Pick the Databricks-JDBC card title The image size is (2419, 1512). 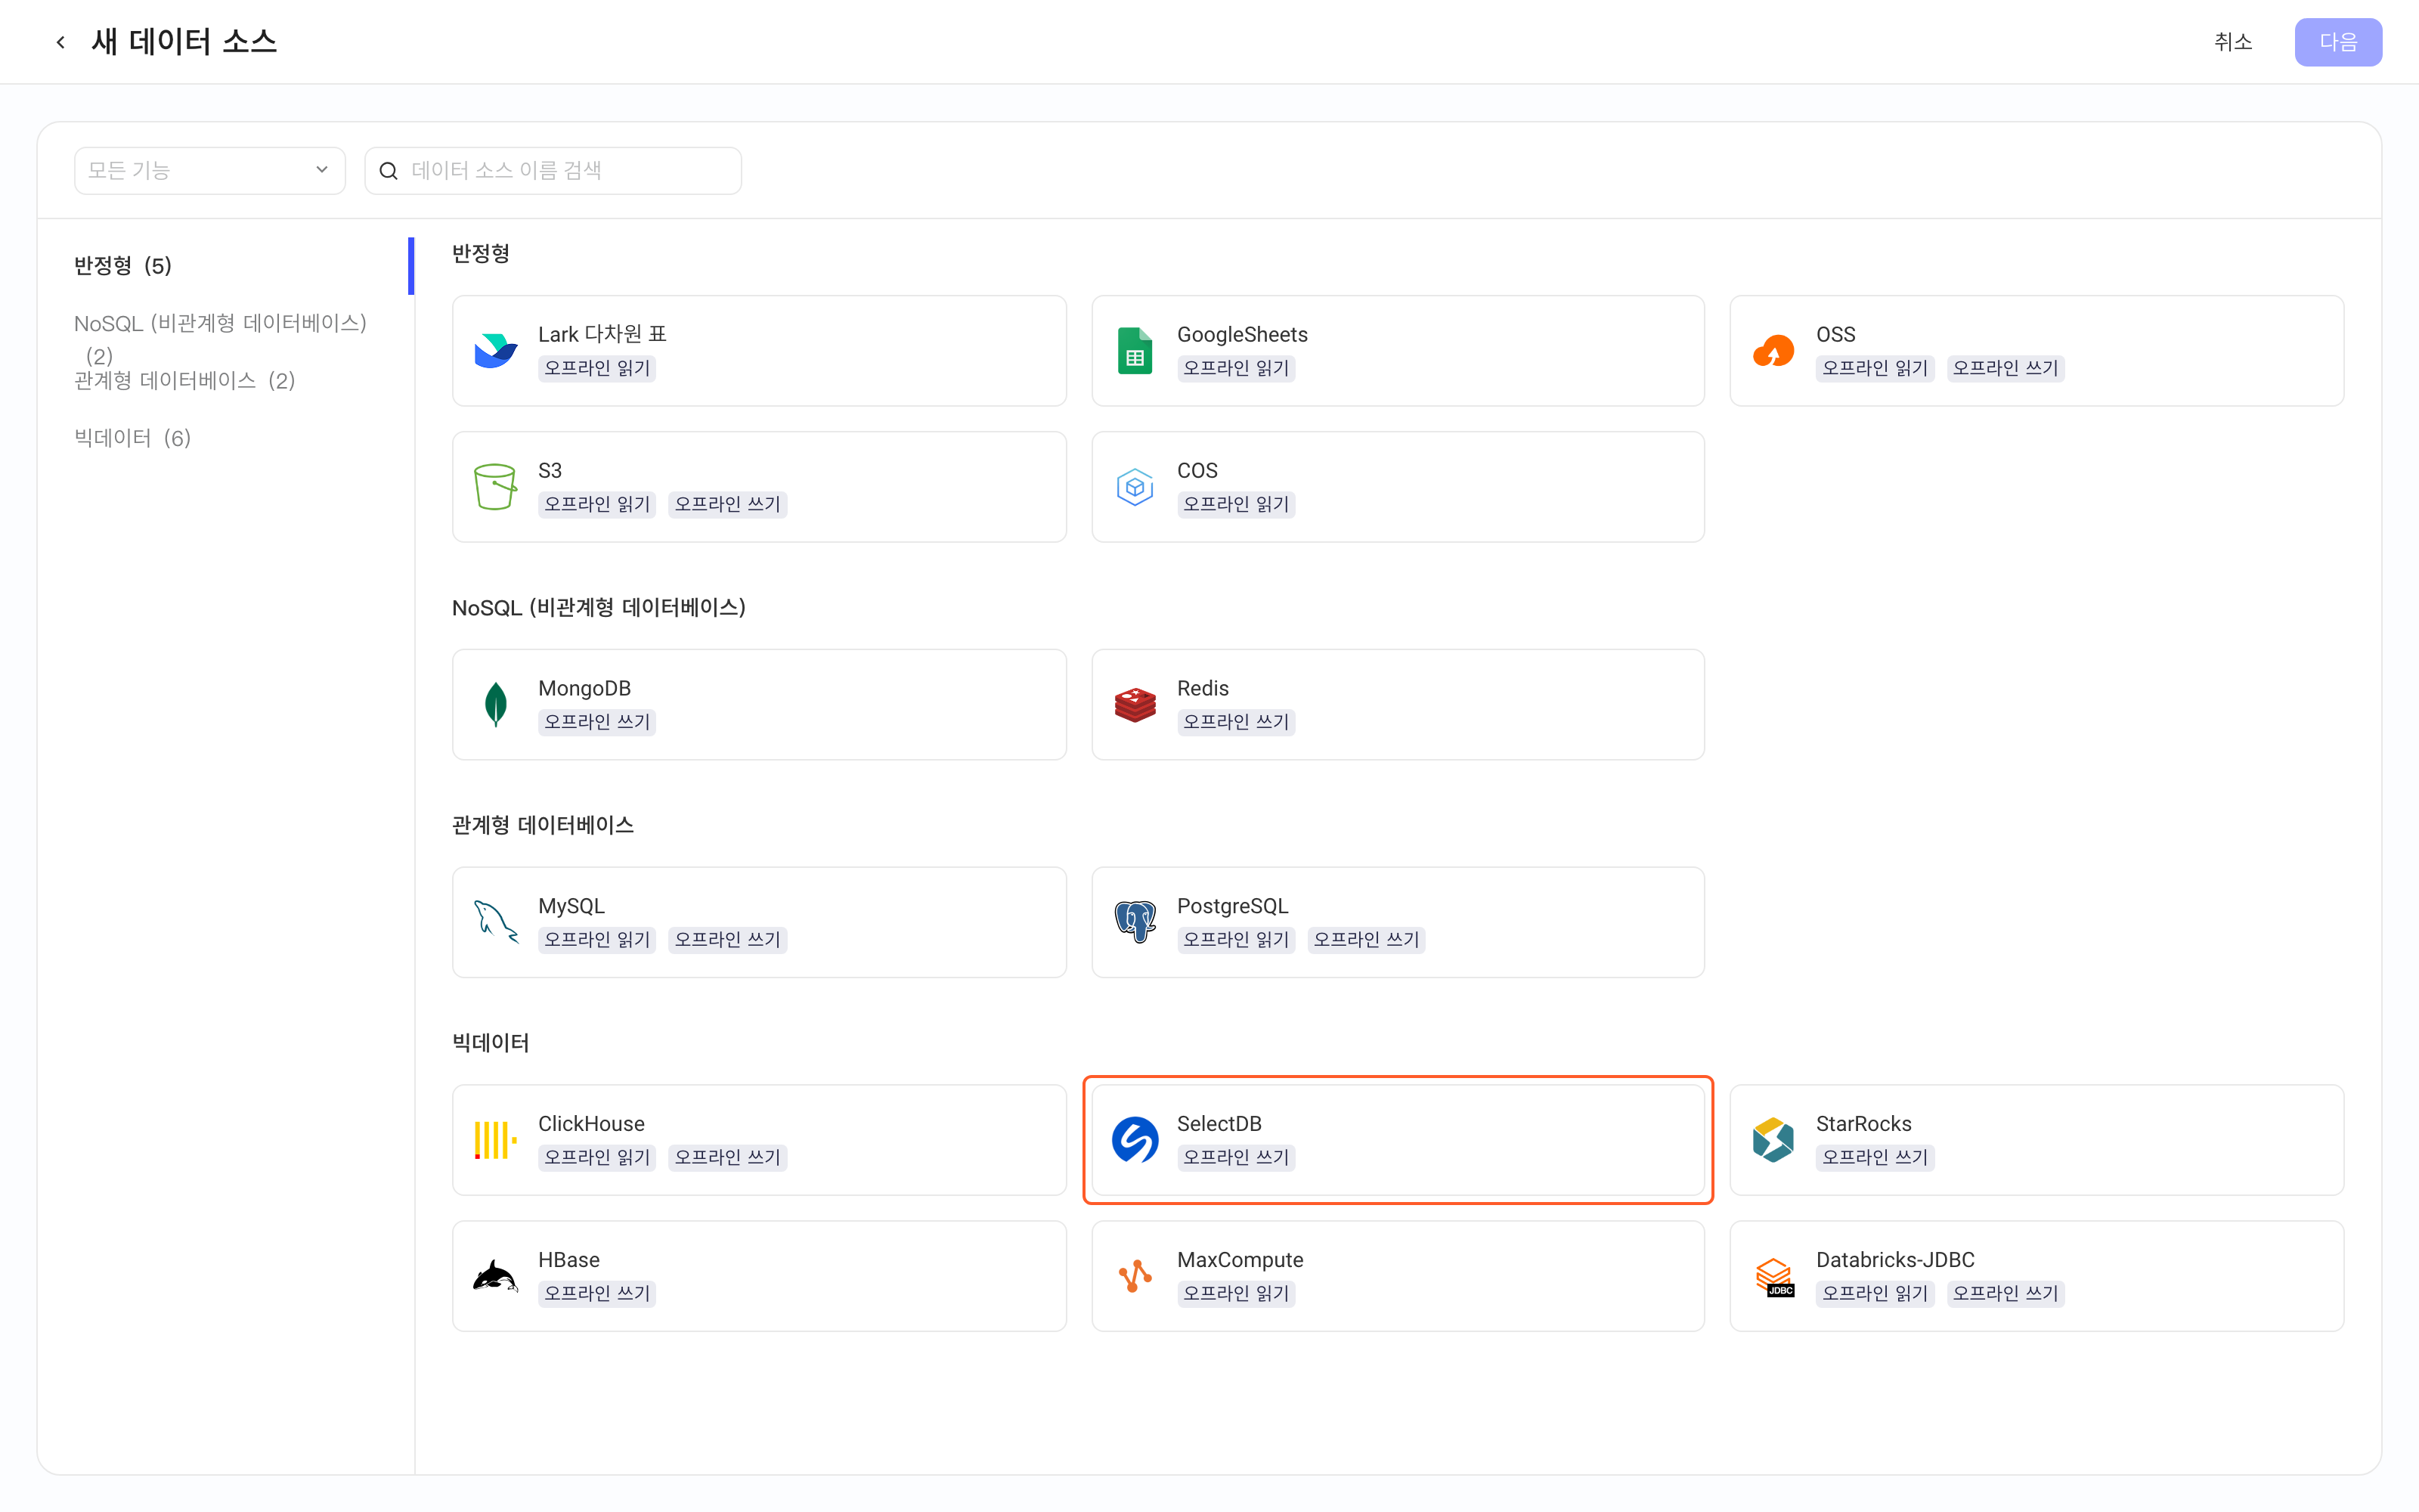point(1895,1260)
